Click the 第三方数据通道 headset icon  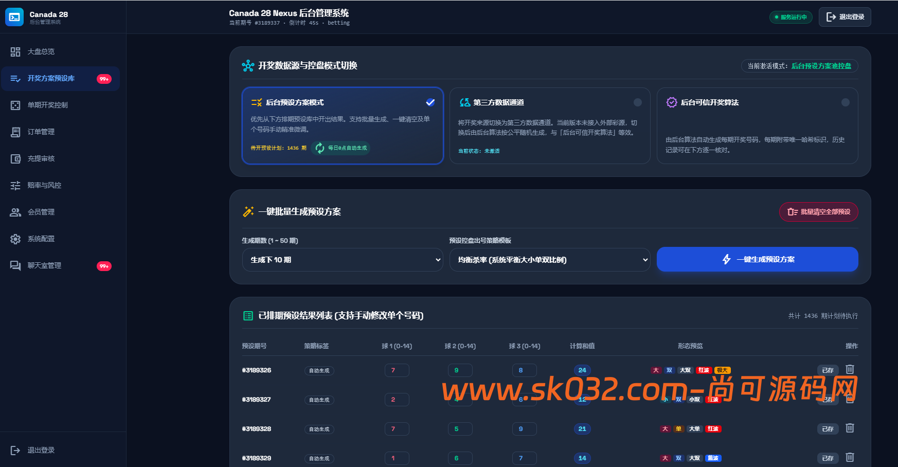coord(464,102)
